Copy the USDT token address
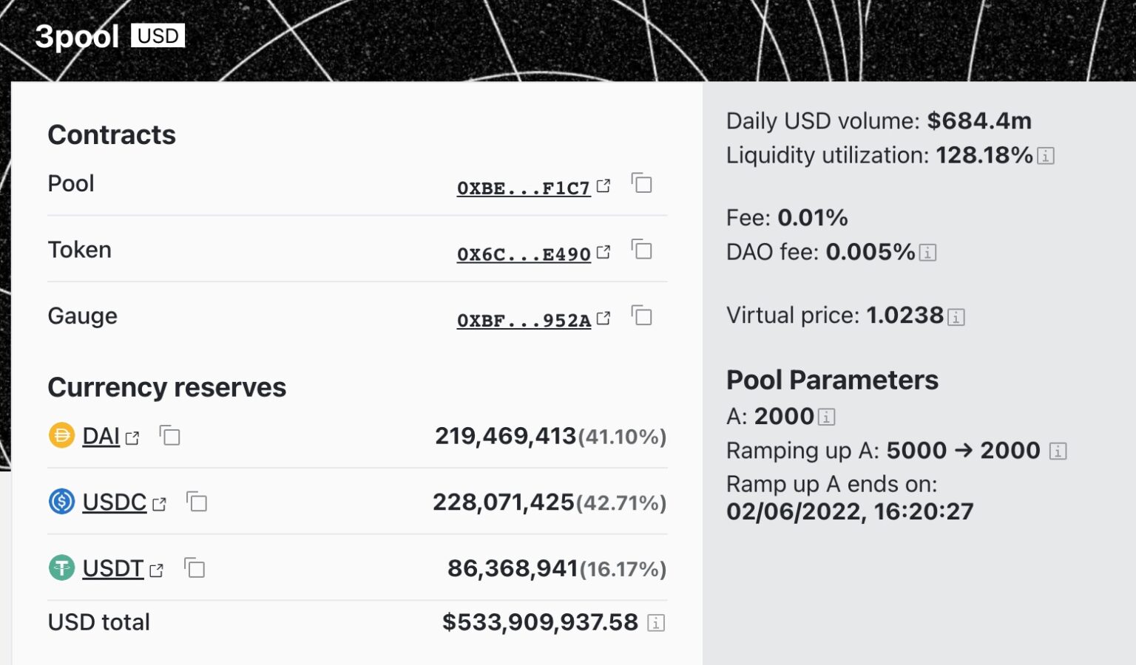Screen dimensions: 1136x665 click(195, 569)
